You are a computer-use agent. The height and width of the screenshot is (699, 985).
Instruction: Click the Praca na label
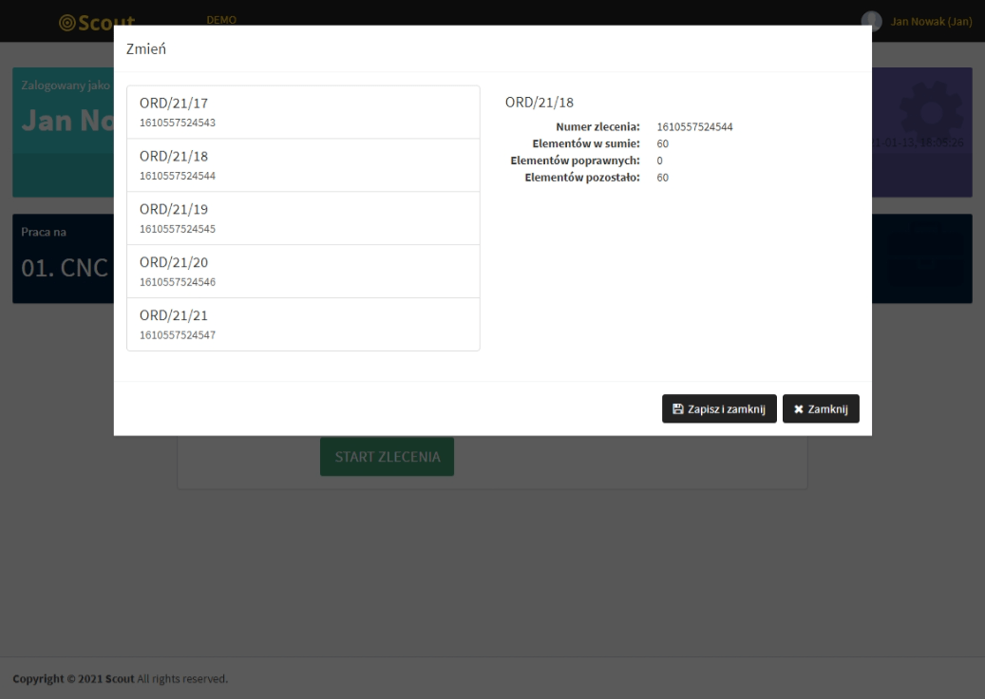(x=44, y=232)
